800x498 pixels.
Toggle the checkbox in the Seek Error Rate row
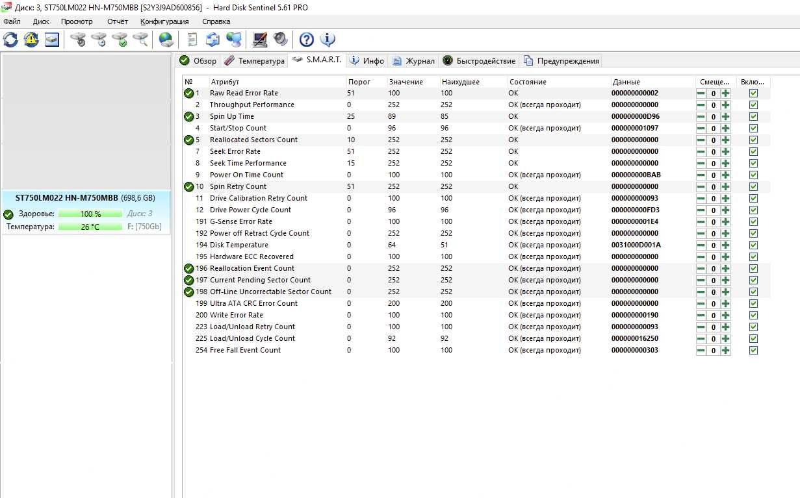tap(753, 152)
